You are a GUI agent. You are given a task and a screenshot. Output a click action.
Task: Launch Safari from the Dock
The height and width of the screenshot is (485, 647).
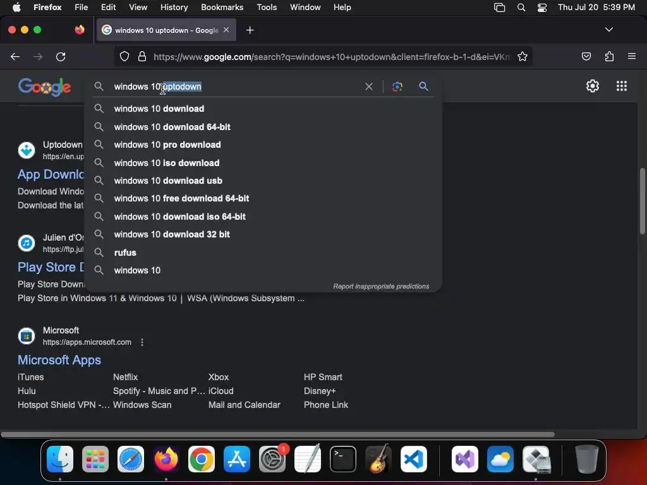[131, 459]
